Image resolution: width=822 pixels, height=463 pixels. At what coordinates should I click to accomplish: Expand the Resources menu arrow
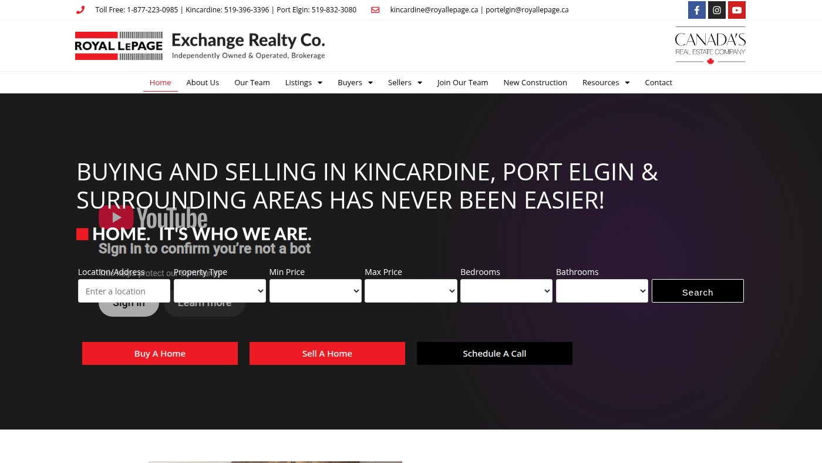click(627, 83)
